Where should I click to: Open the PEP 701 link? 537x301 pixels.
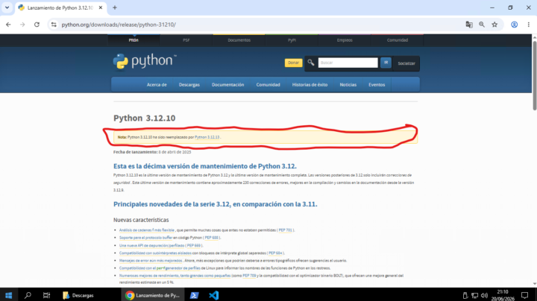(285, 230)
